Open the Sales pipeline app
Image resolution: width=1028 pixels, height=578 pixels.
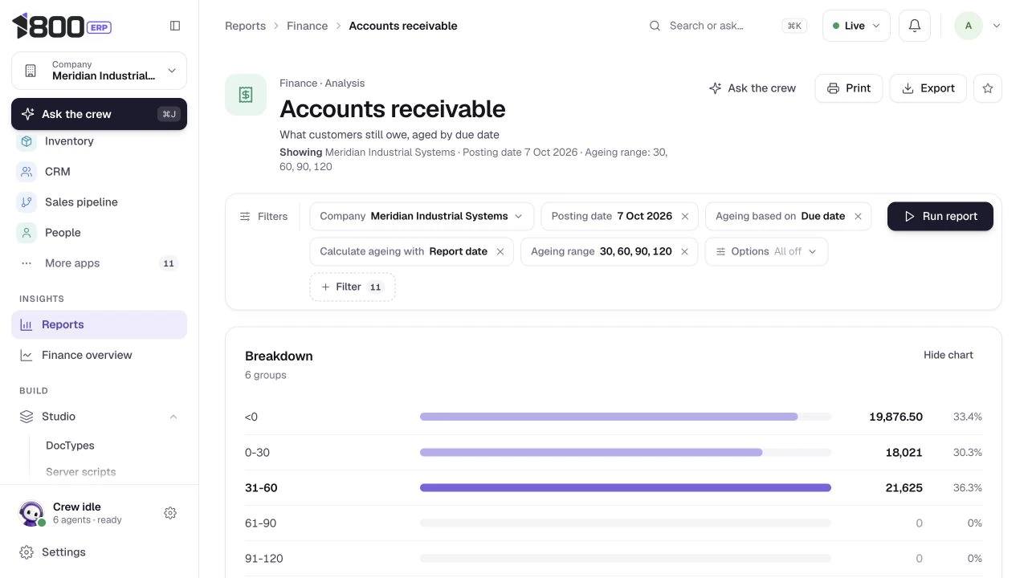pyautogui.click(x=99, y=202)
